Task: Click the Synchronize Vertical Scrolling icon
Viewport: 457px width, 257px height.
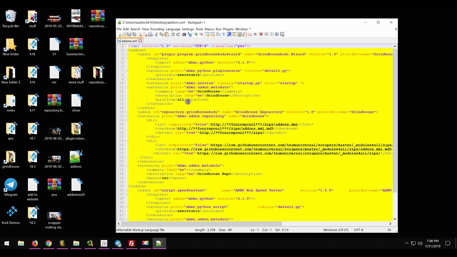Action: (x=207, y=34)
